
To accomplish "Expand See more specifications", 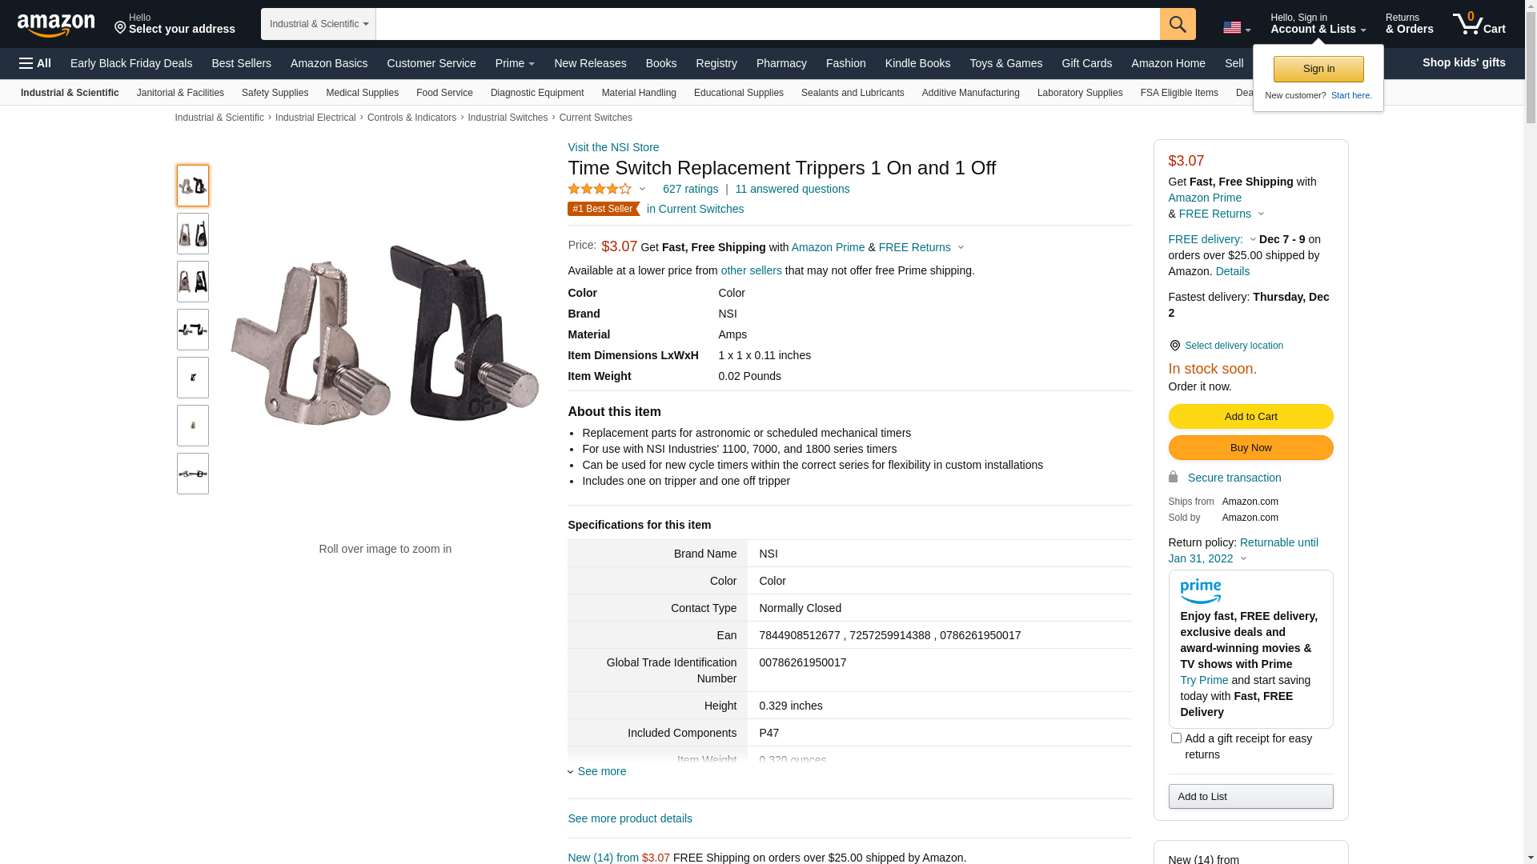I will [x=601, y=771].
